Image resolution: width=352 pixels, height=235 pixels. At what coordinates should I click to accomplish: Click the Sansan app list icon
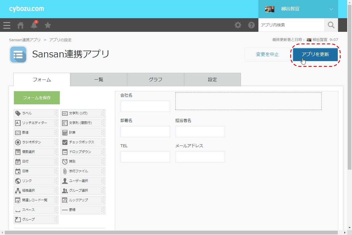coord(18,55)
